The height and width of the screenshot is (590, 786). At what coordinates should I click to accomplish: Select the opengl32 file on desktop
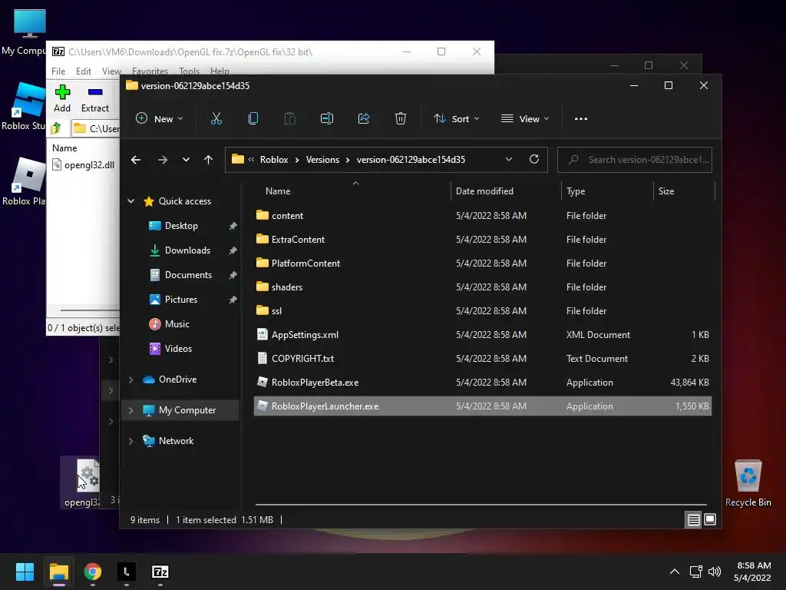coord(81,482)
